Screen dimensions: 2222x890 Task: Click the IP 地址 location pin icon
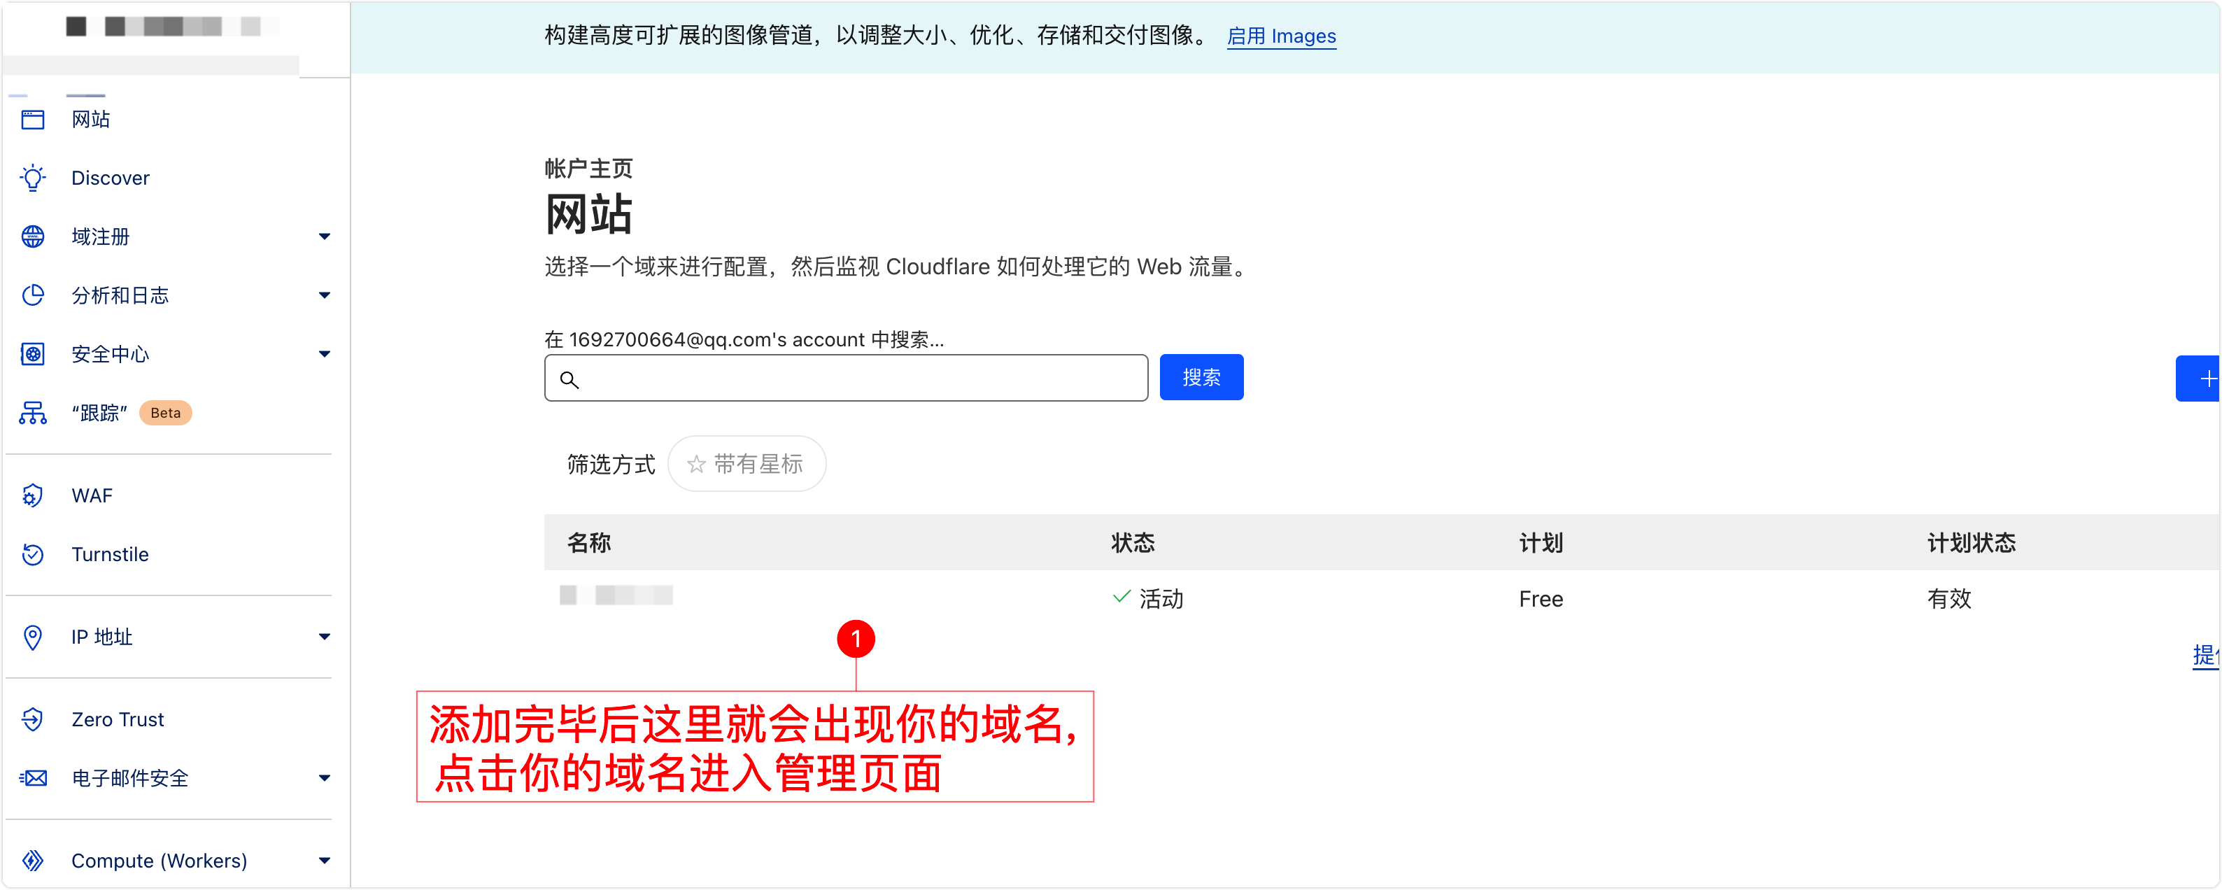tap(33, 637)
